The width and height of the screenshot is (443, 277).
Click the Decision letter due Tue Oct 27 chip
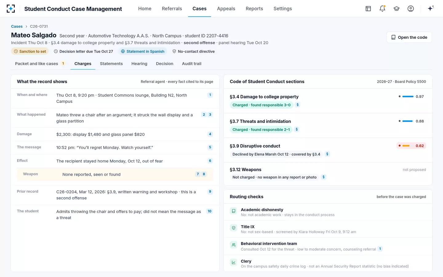tap(83, 51)
